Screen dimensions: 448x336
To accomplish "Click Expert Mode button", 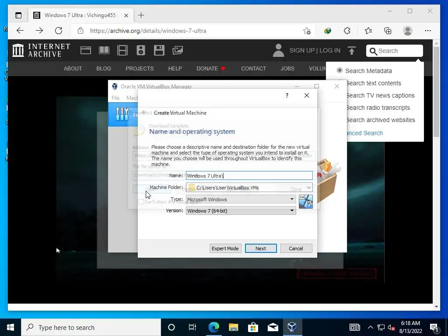I will coord(225,248).
